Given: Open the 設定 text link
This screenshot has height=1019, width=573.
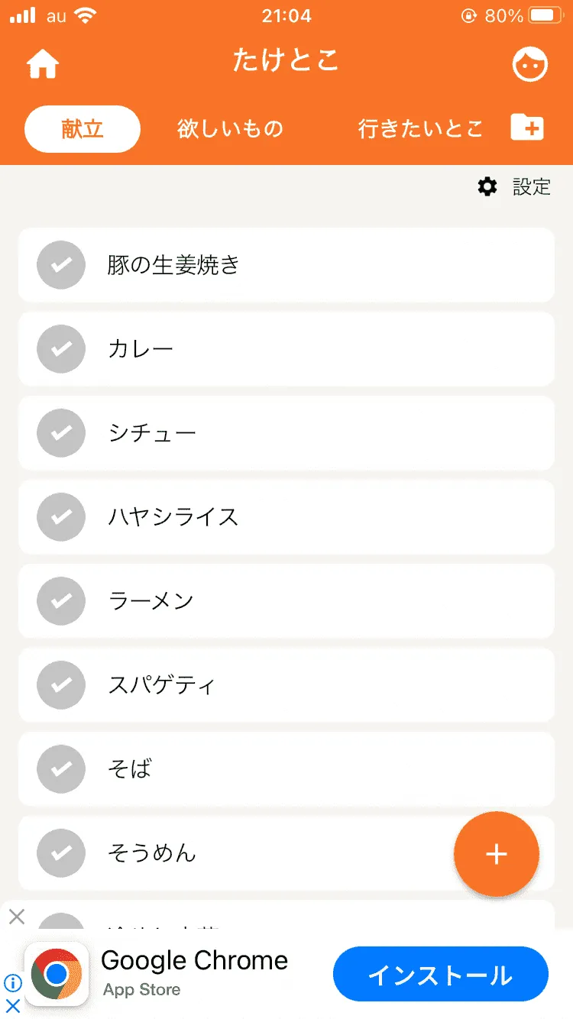Looking at the screenshot, I should [532, 187].
